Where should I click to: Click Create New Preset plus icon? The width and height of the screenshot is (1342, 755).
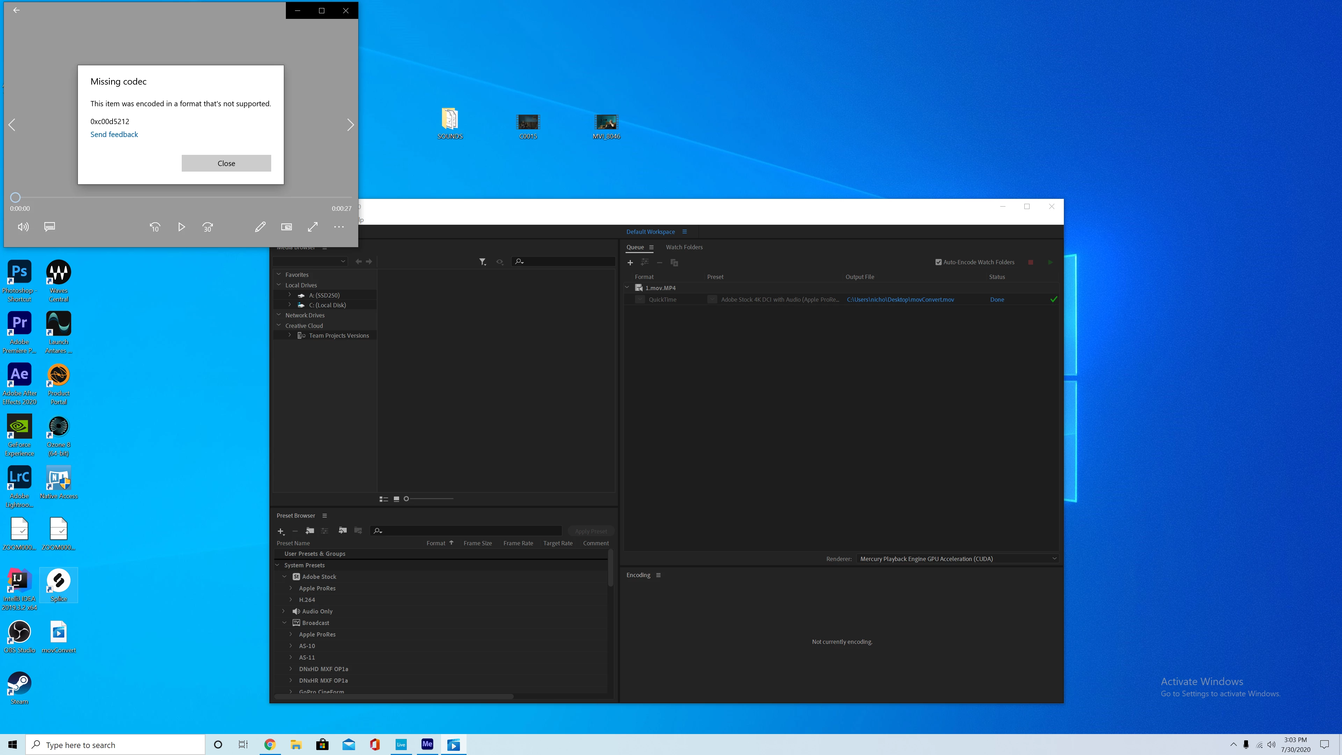(280, 531)
